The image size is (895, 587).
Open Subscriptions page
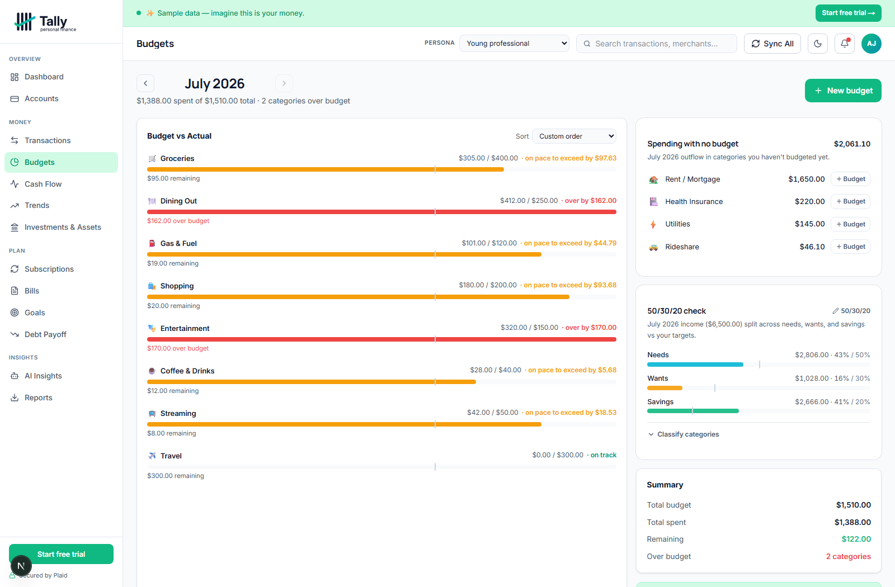coord(62,269)
